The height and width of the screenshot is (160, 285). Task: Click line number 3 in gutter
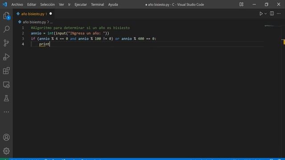(x=23, y=39)
